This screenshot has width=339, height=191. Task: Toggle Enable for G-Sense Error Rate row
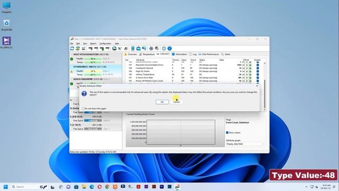pos(257,77)
